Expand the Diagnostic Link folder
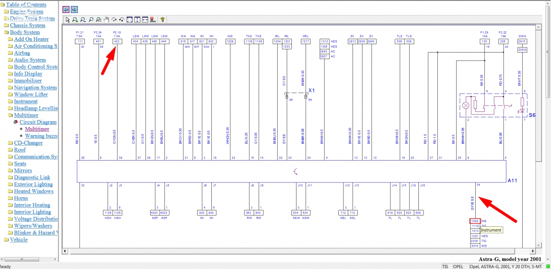 pos(10,177)
